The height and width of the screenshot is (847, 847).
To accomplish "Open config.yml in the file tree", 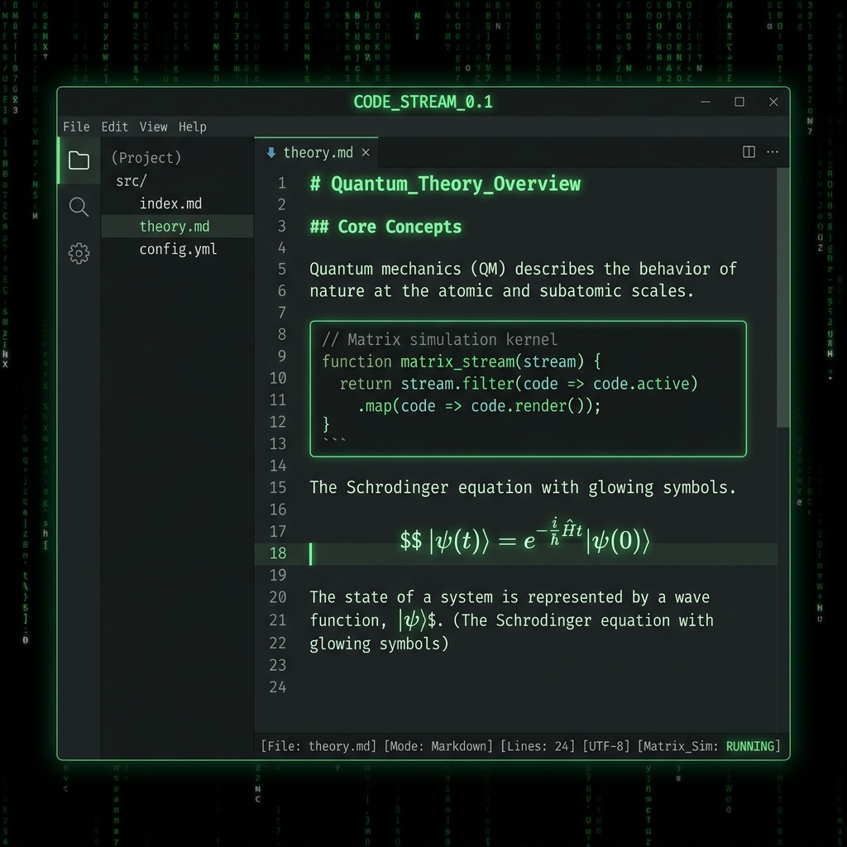I will 179,249.
